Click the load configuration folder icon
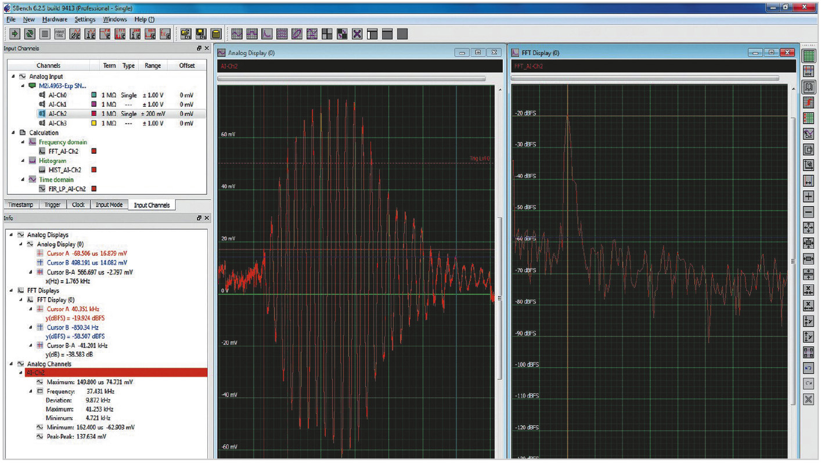821x463 pixels. [x=186, y=34]
